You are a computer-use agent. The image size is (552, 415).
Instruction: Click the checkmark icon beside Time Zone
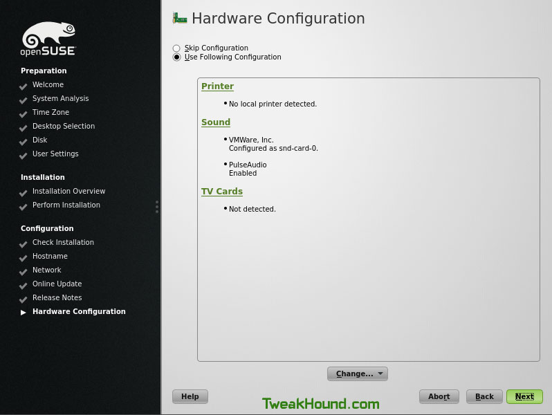[24, 114]
